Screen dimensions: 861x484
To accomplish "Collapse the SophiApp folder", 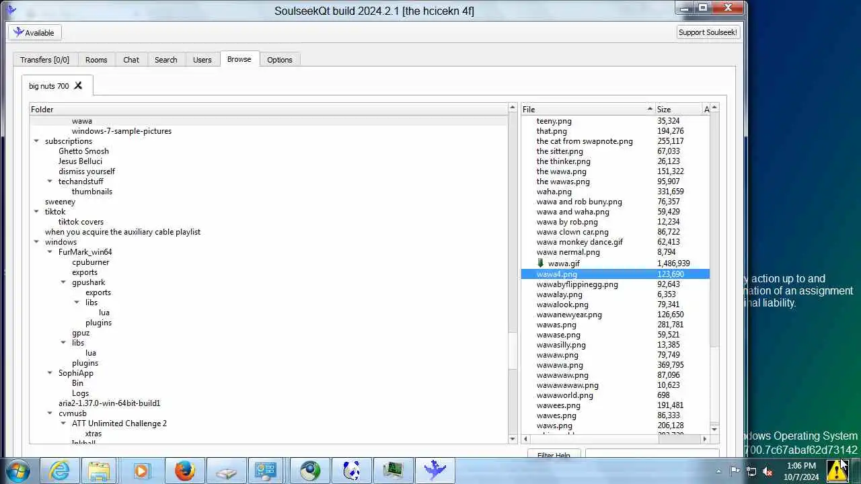I will (x=50, y=373).
